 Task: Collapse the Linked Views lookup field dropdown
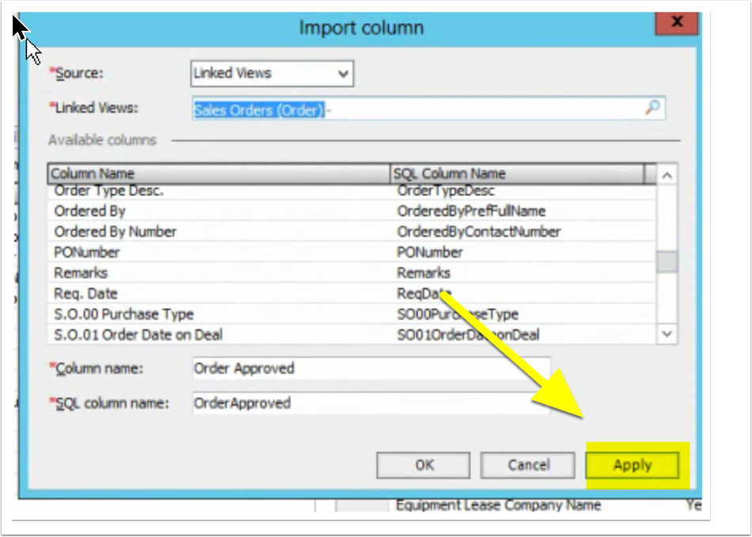tap(344, 73)
